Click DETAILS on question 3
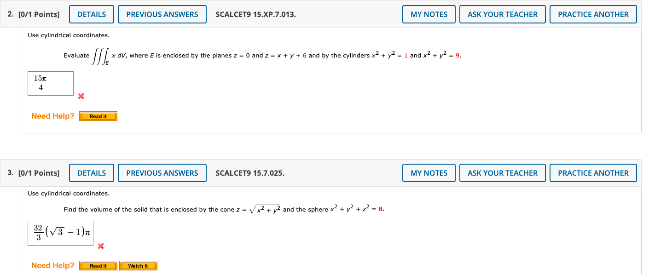Image resolution: width=649 pixels, height=275 pixels. (x=91, y=173)
